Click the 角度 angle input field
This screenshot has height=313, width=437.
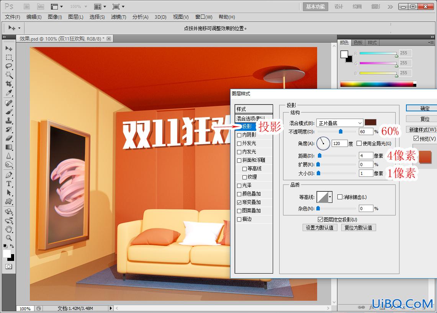coord(339,143)
